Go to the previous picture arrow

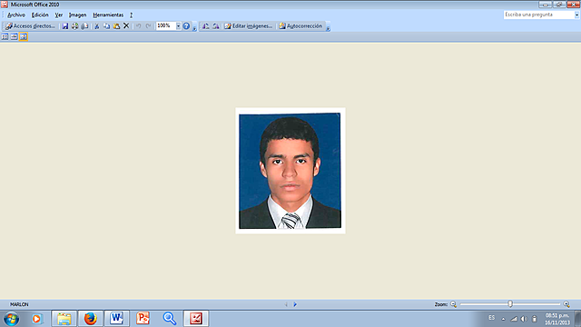pos(286,304)
